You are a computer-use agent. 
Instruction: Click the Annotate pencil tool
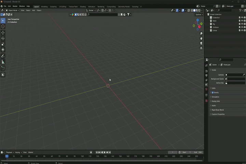click(3, 56)
